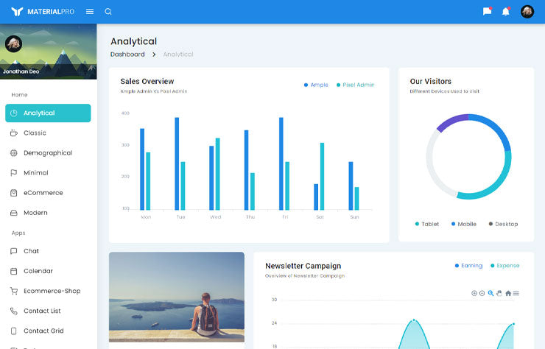Click the seaside photo thumbnail card
Image resolution: width=545 pixels, height=349 pixels.
pos(177,297)
